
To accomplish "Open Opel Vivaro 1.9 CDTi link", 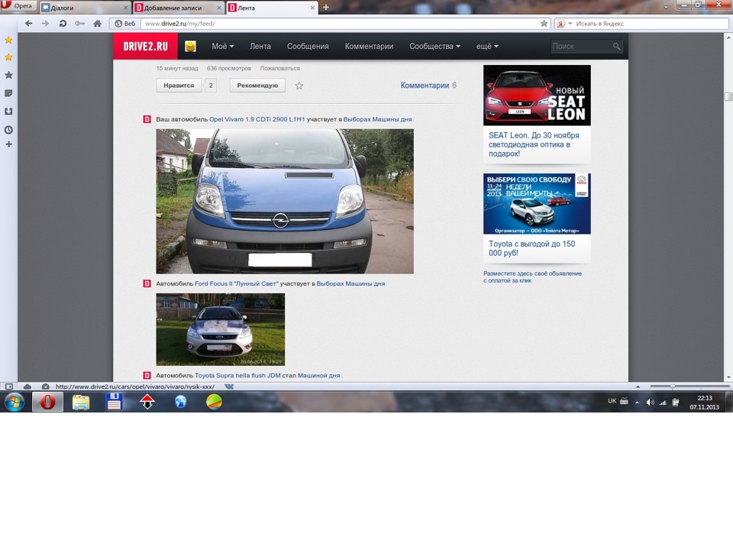I will (x=257, y=119).
